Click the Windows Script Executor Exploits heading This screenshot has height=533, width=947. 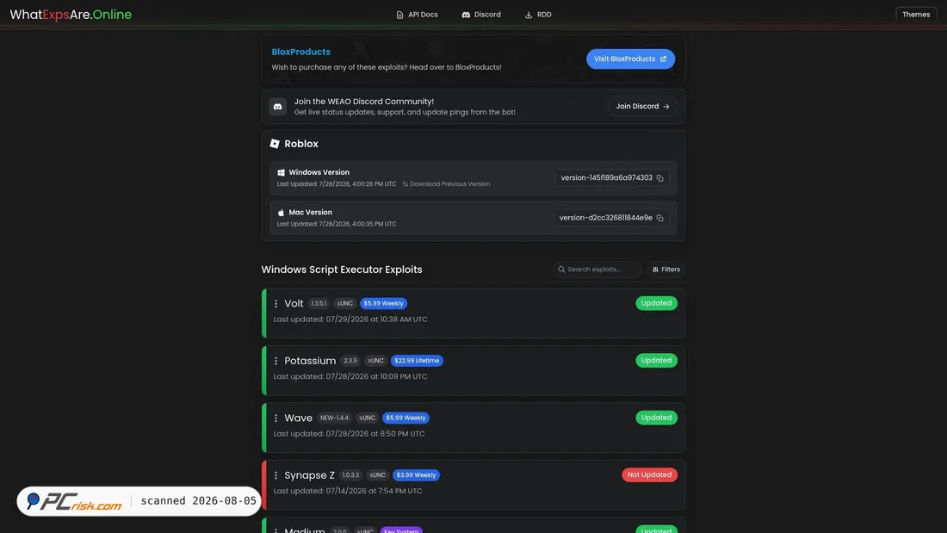[x=342, y=270]
